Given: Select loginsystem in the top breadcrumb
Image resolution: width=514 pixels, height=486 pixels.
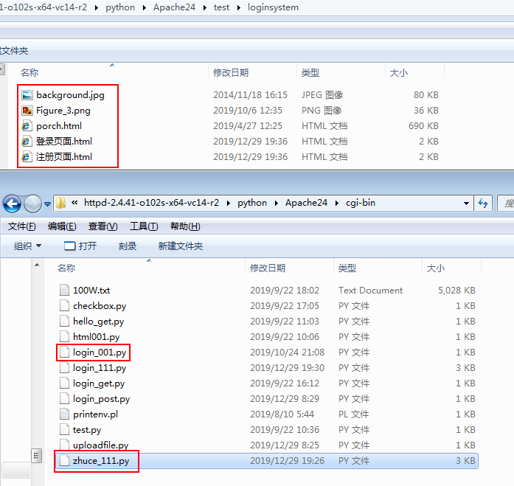Looking at the screenshot, I should click(x=273, y=7).
